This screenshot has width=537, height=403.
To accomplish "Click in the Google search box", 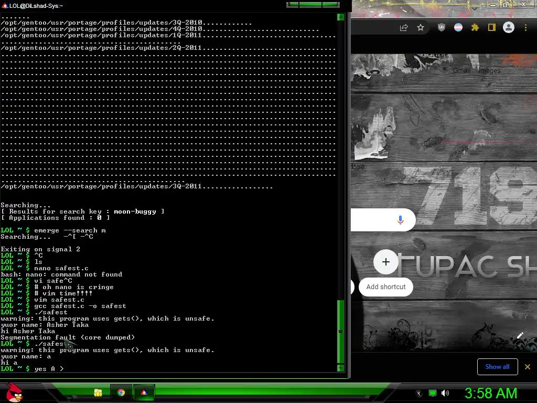I will click(x=383, y=220).
